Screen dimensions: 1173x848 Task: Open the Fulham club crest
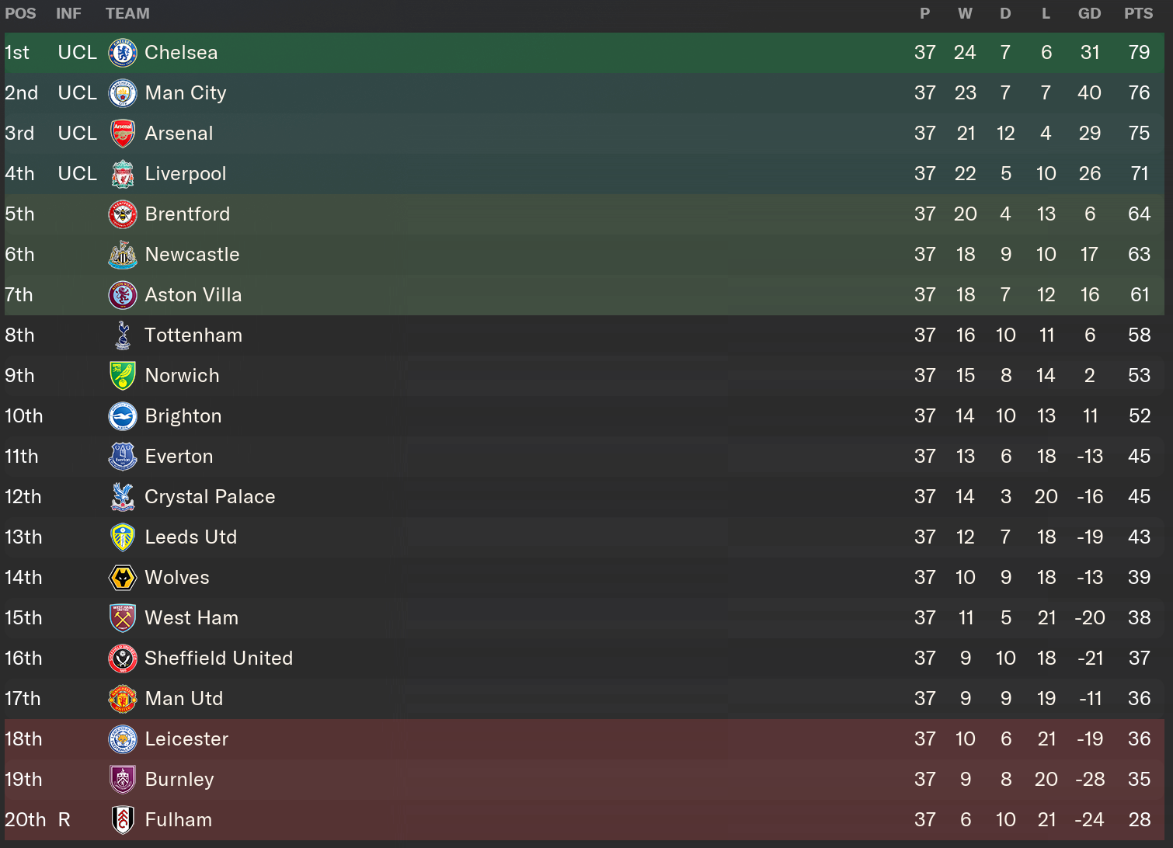pos(123,820)
